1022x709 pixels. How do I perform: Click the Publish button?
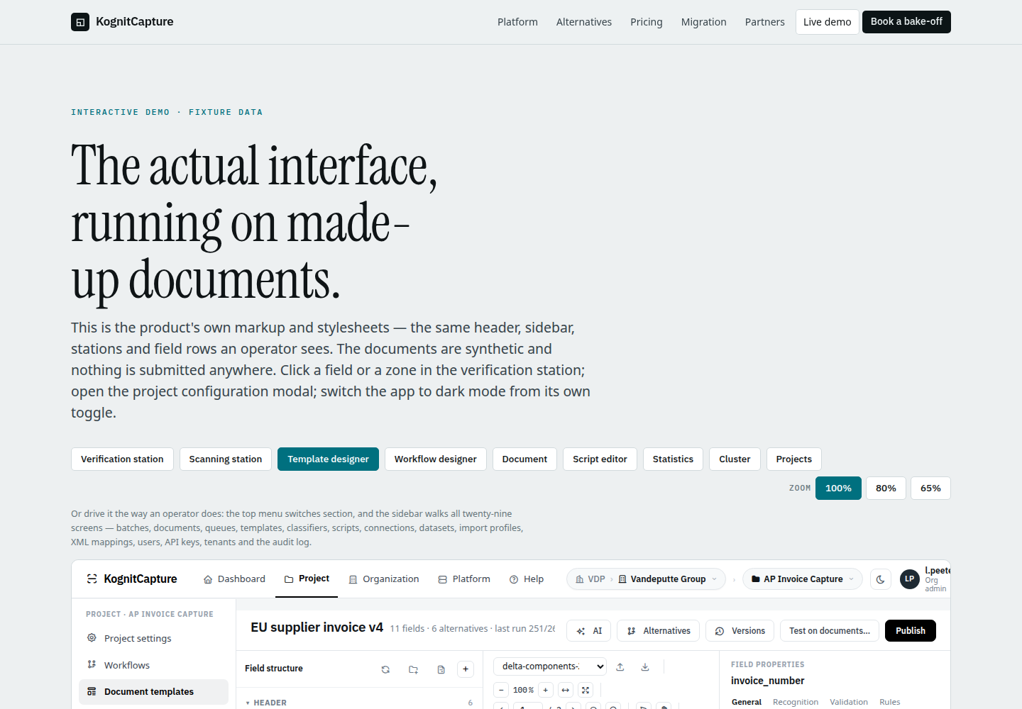(911, 631)
